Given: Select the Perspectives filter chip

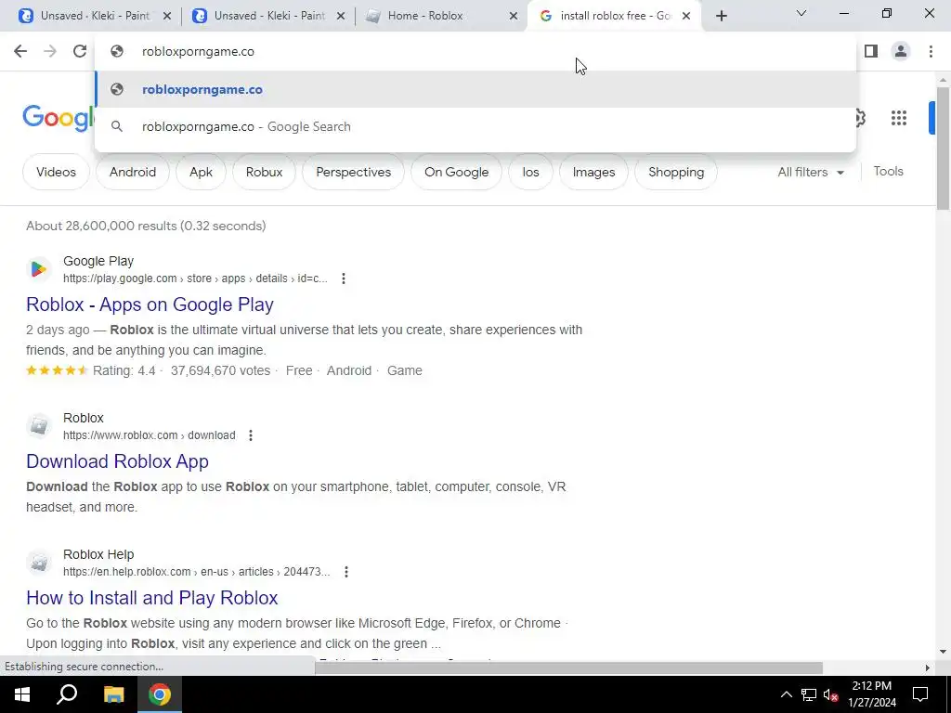Looking at the screenshot, I should 354,172.
